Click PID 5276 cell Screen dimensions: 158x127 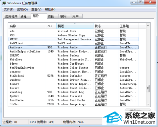pyautogui.click(x=50, y=76)
